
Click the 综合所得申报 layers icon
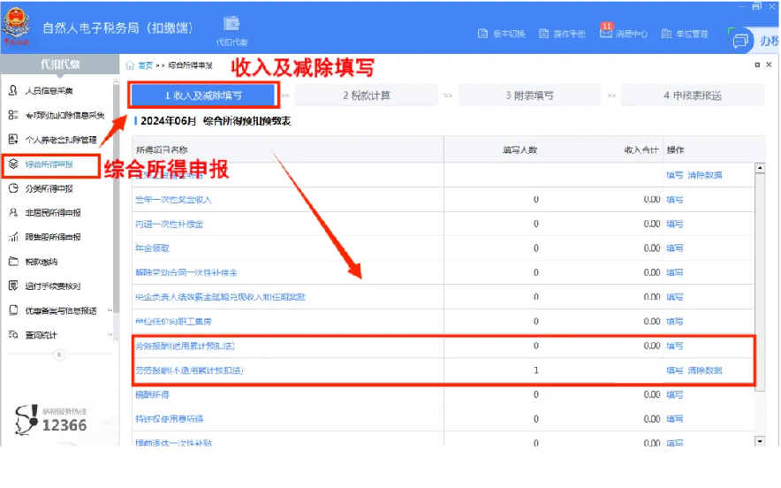click(13, 164)
